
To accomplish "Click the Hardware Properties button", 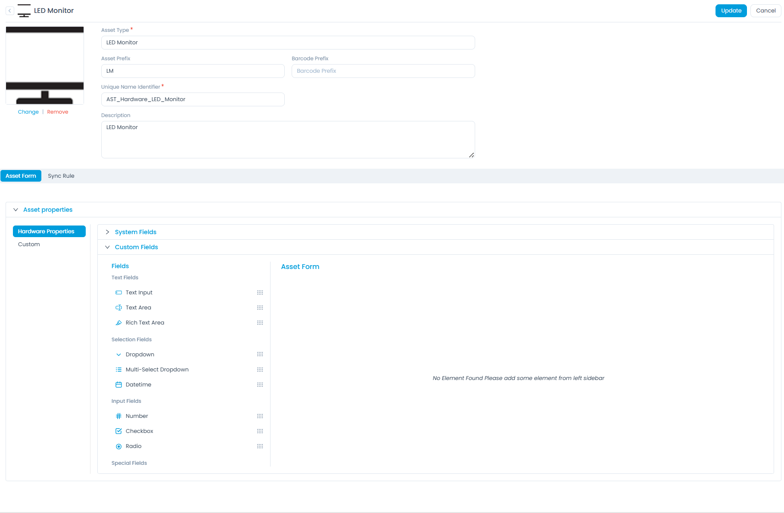I will click(x=49, y=231).
